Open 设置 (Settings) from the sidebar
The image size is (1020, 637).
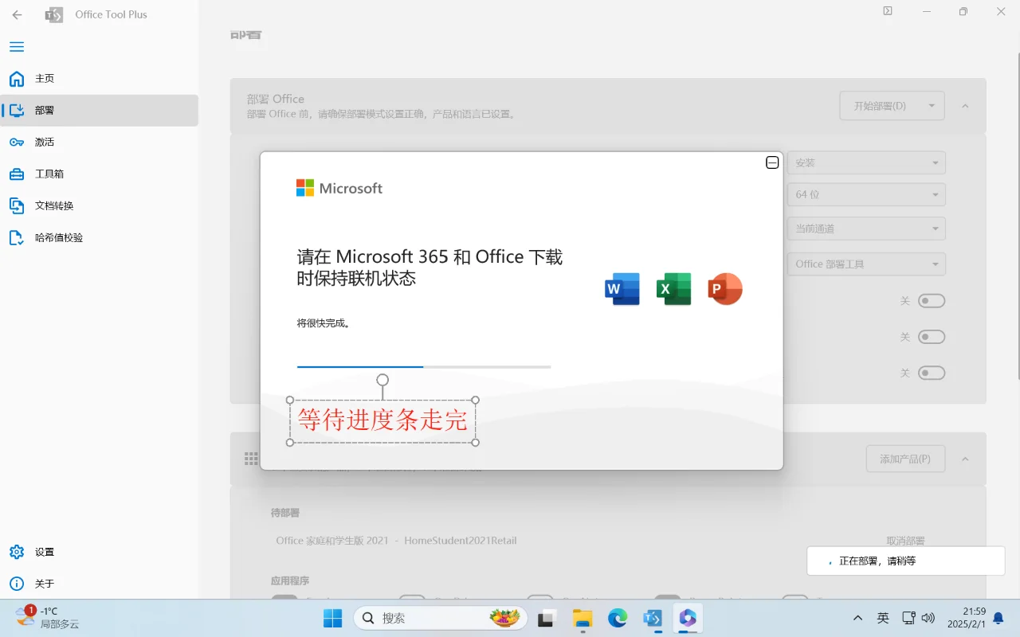pos(44,551)
